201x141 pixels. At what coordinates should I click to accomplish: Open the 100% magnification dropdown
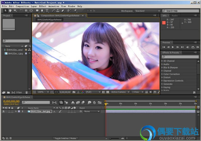pos(43,92)
